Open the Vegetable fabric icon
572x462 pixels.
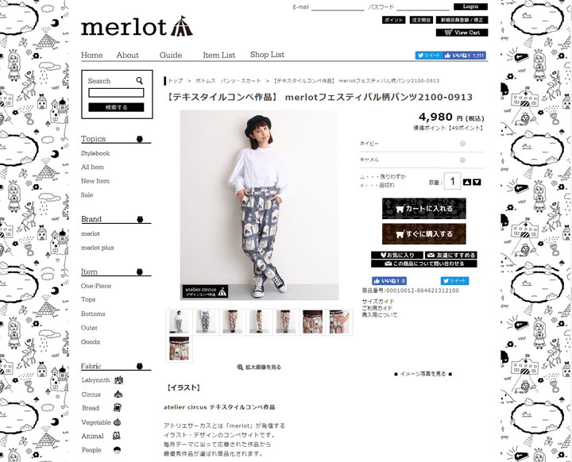[117, 422]
